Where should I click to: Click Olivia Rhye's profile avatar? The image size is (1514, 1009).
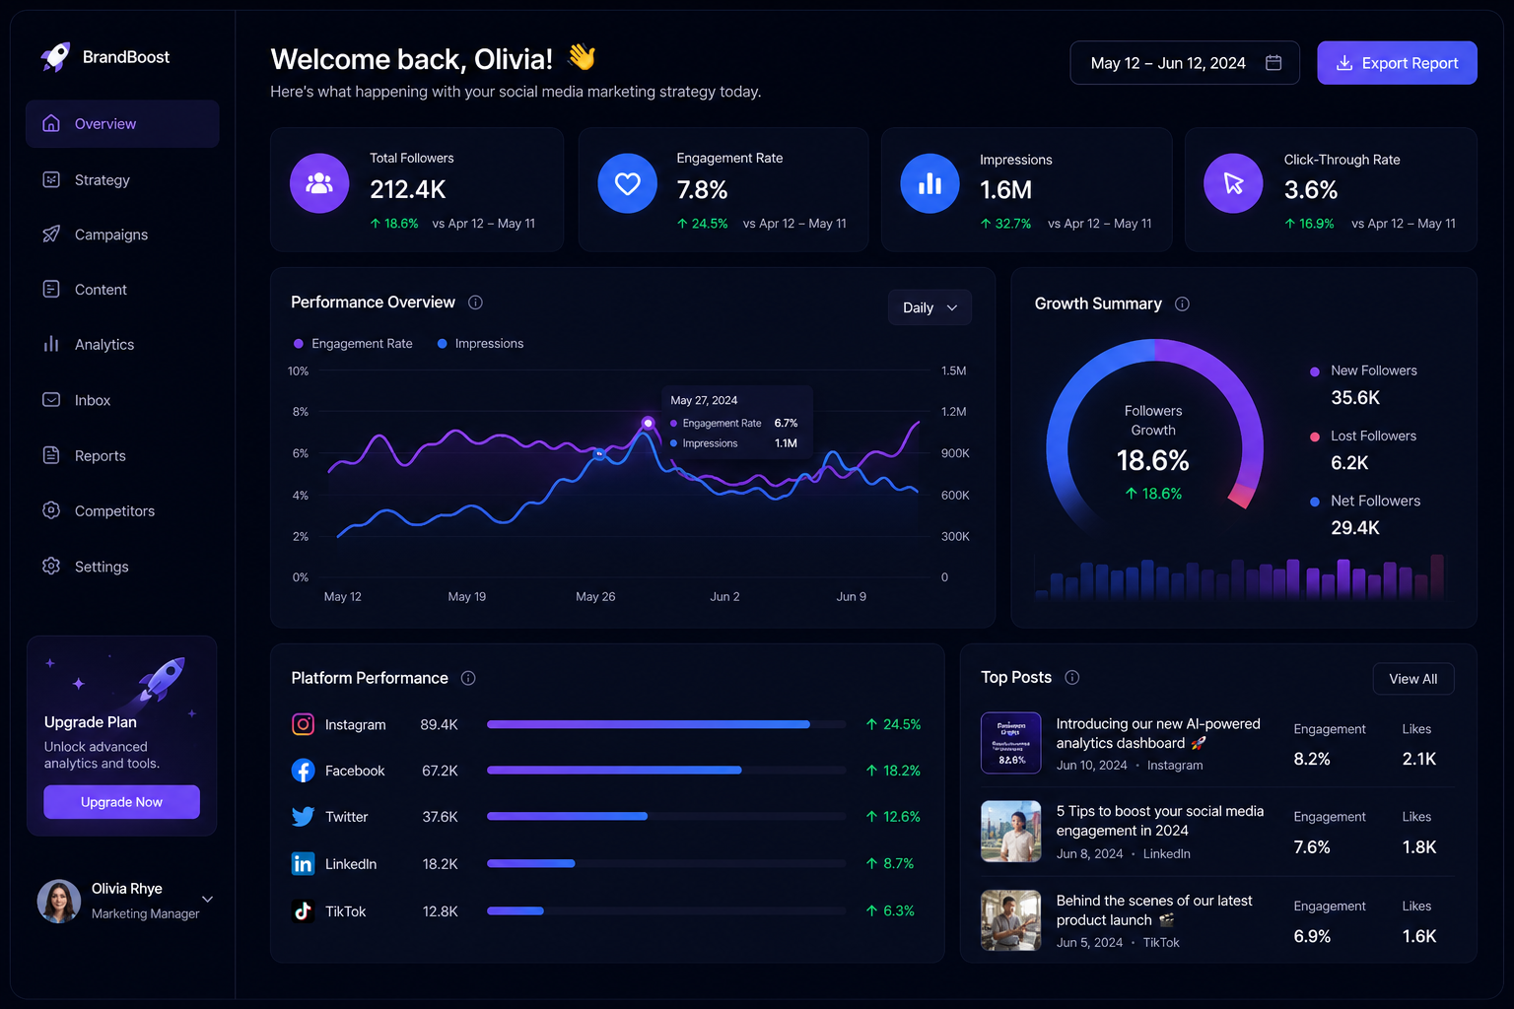coord(59,901)
